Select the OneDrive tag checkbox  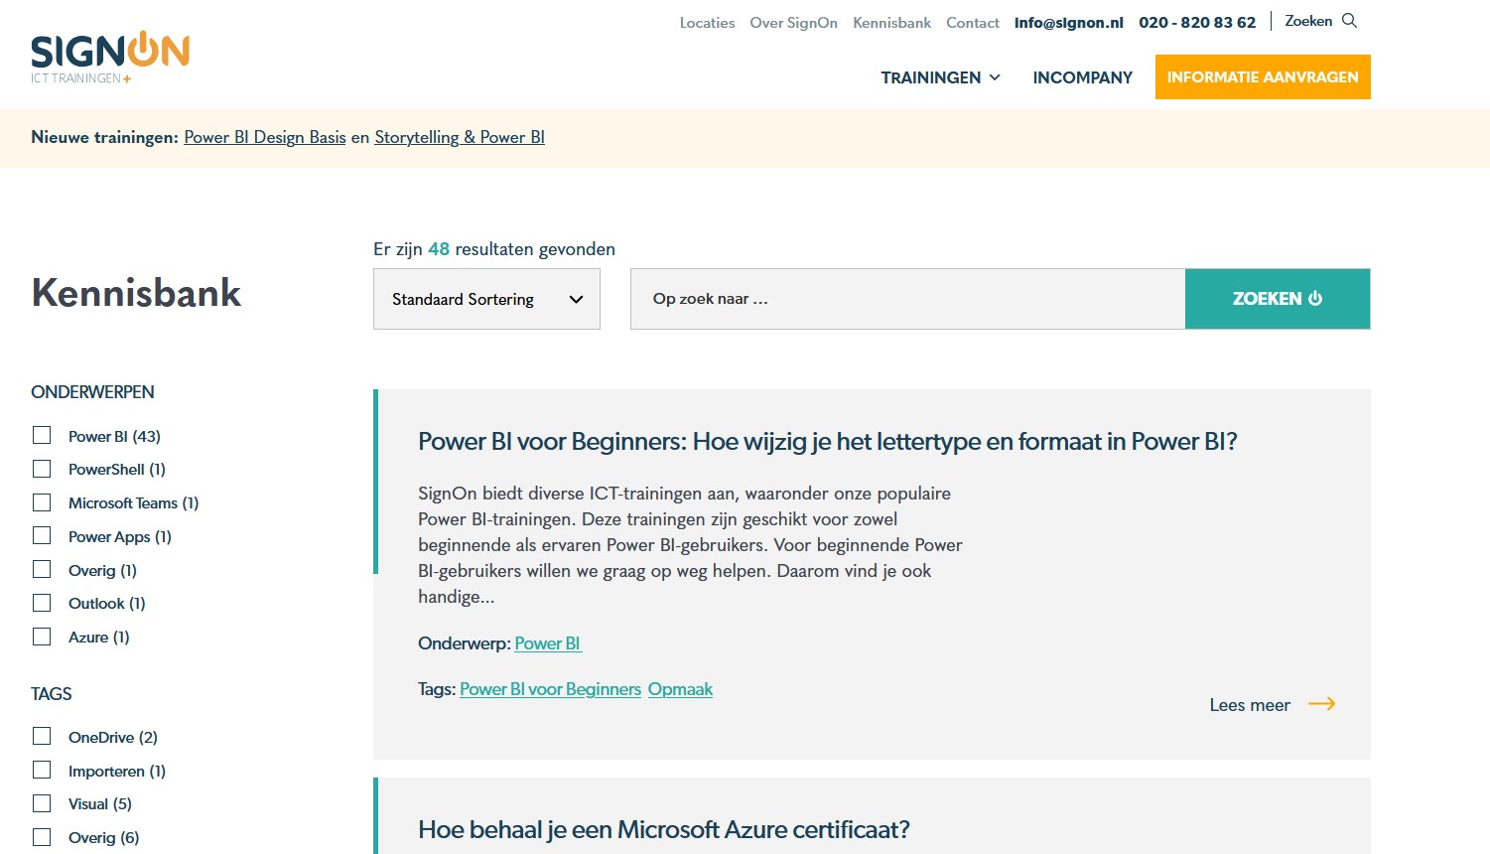42,736
